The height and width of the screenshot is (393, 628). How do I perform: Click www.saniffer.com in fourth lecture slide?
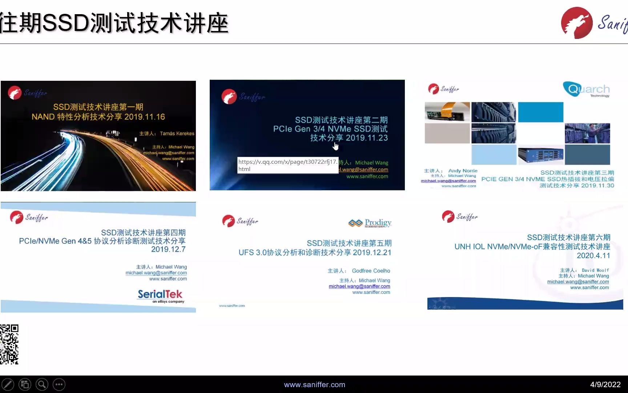point(168,279)
